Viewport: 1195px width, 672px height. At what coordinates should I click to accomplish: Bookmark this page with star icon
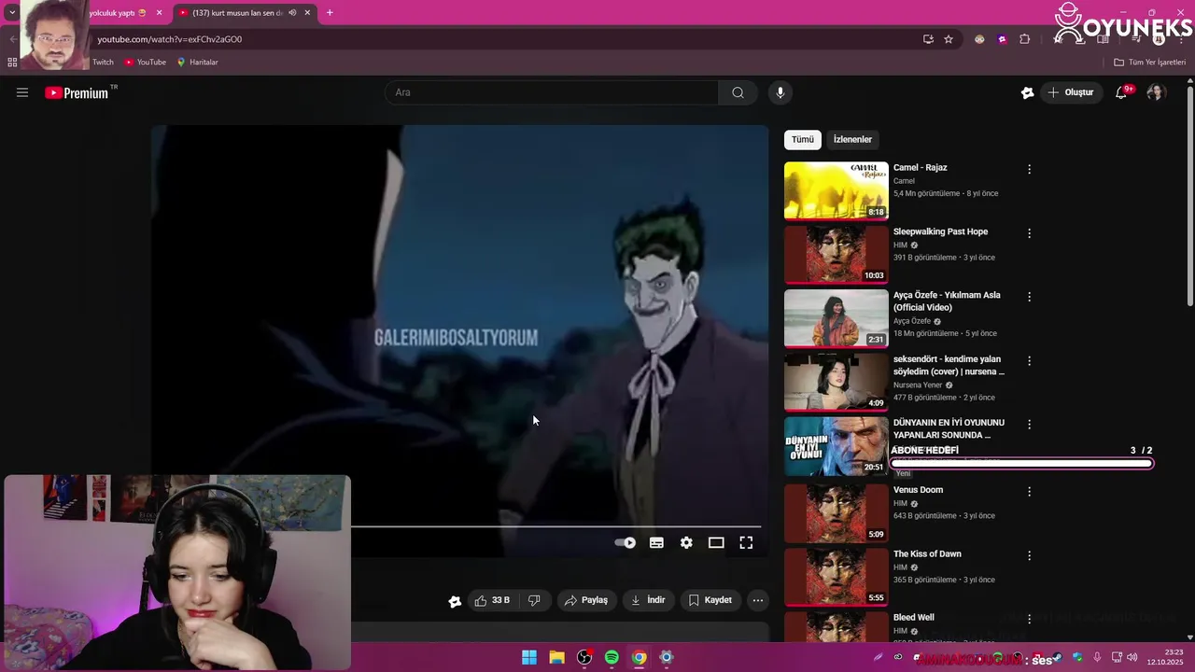(x=949, y=39)
